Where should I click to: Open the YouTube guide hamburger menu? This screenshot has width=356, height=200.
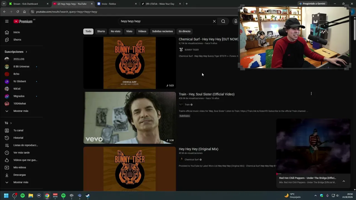[7, 21]
